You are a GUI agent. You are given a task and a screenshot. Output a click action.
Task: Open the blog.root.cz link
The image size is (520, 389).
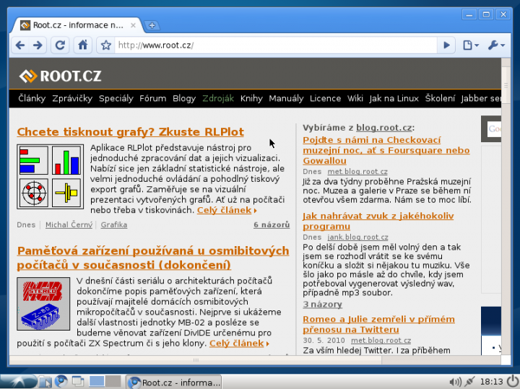pos(384,128)
